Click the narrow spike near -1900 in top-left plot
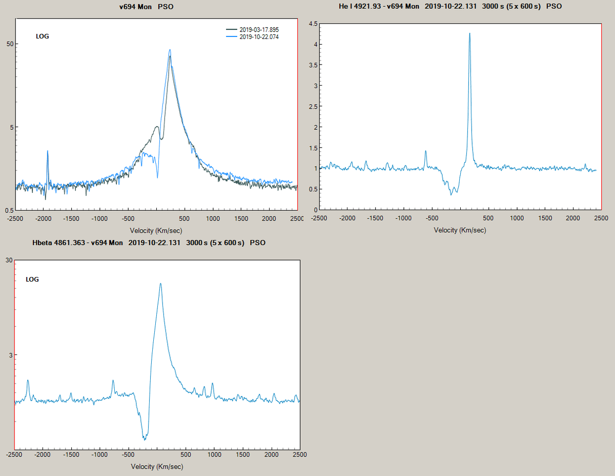 pyautogui.click(x=47, y=151)
